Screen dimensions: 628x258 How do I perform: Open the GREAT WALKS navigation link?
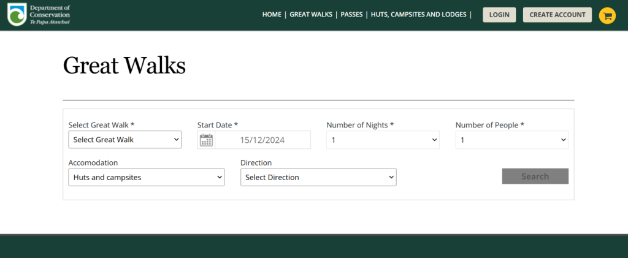(x=312, y=15)
